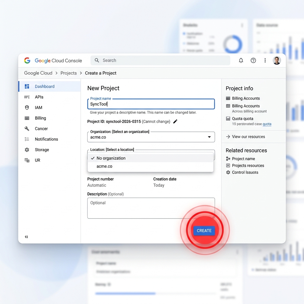Open the quota link under Quota quota
304x304 pixels.
coord(267,124)
